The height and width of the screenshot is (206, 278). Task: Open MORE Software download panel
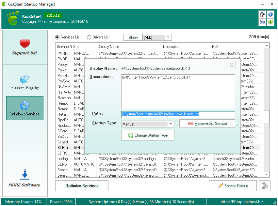pos(25,178)
